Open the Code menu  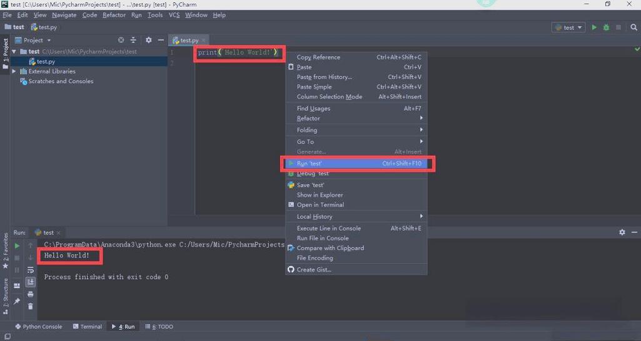pos(89,15)
